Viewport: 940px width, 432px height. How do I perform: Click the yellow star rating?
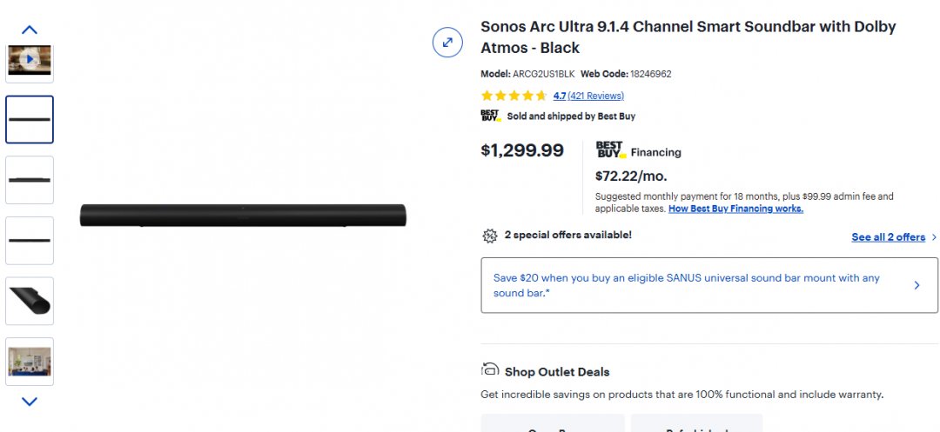click(514, 96)
